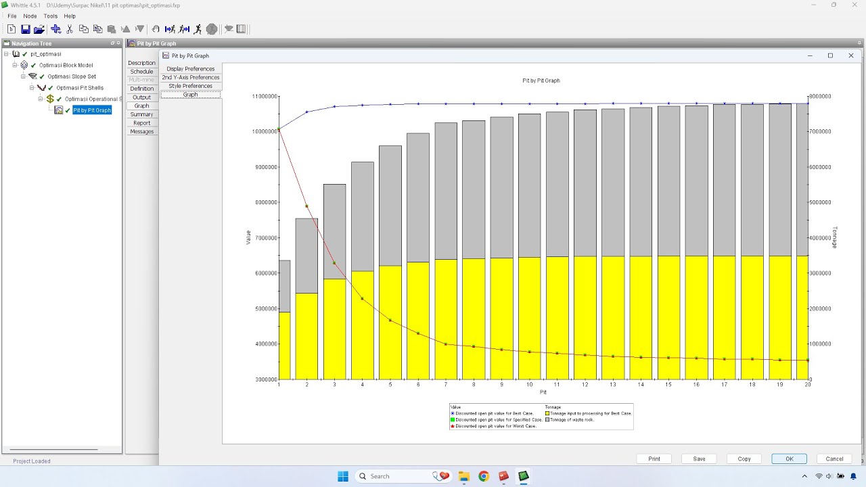
Task: Click the Move node up arrow icon
Action: (x=126, y=29)
